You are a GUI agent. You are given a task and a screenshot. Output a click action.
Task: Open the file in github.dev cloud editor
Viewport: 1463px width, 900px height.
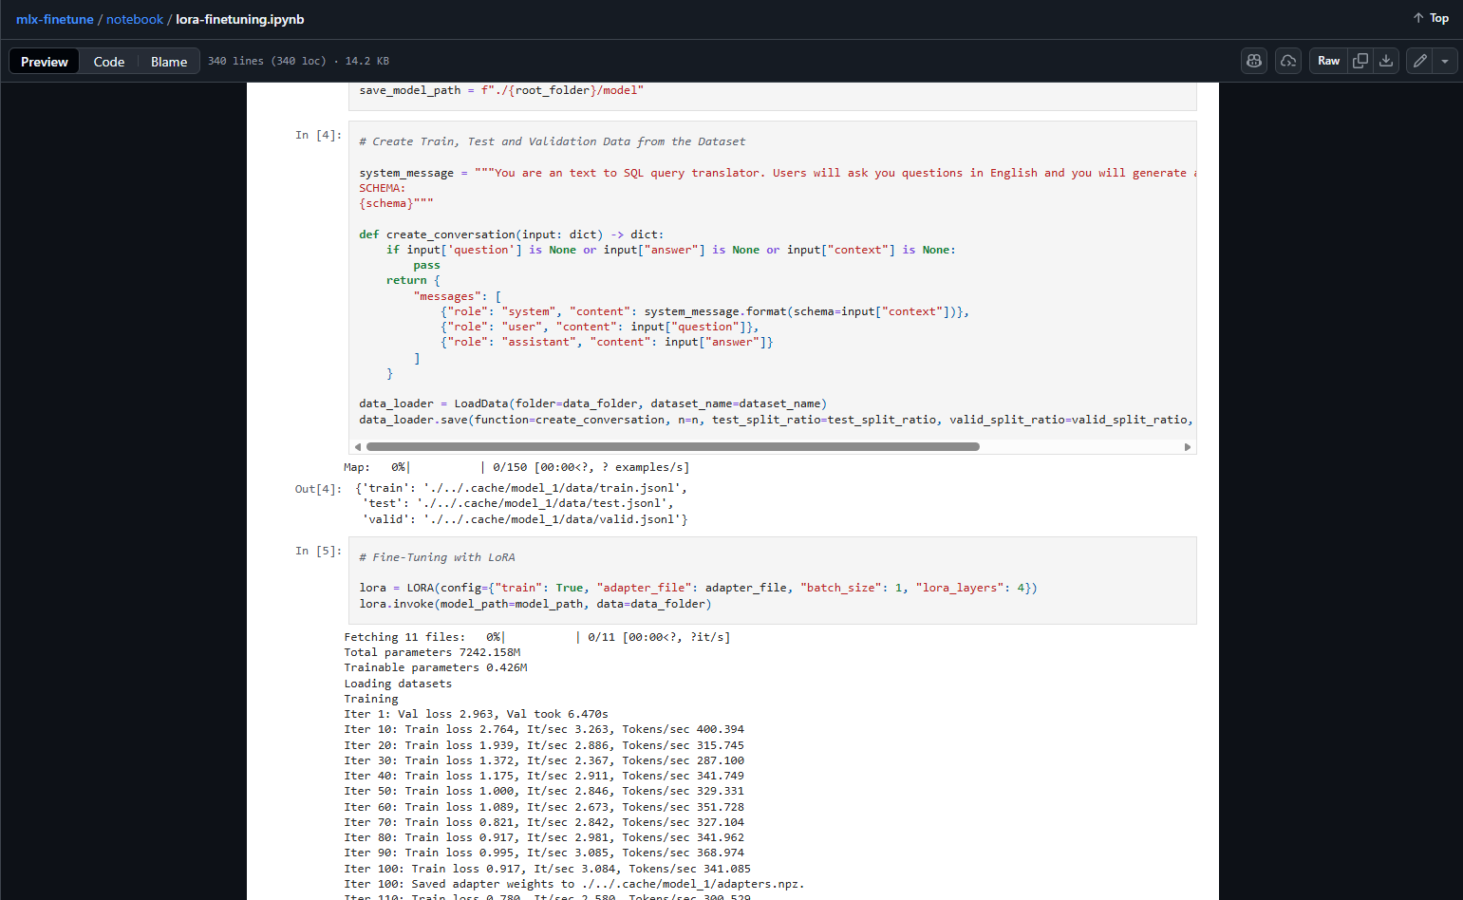(1288, 61)
